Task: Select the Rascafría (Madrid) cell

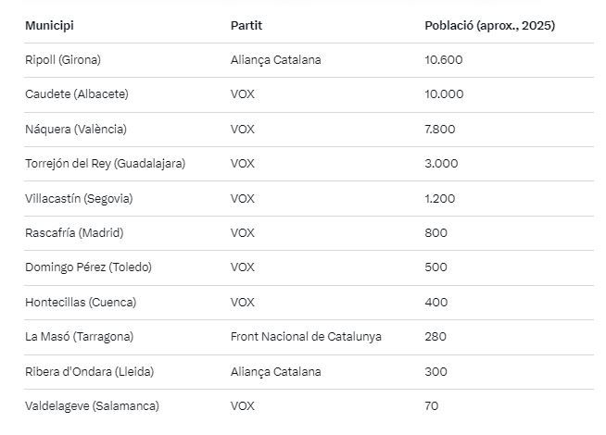Action: (x=74, y=233)
